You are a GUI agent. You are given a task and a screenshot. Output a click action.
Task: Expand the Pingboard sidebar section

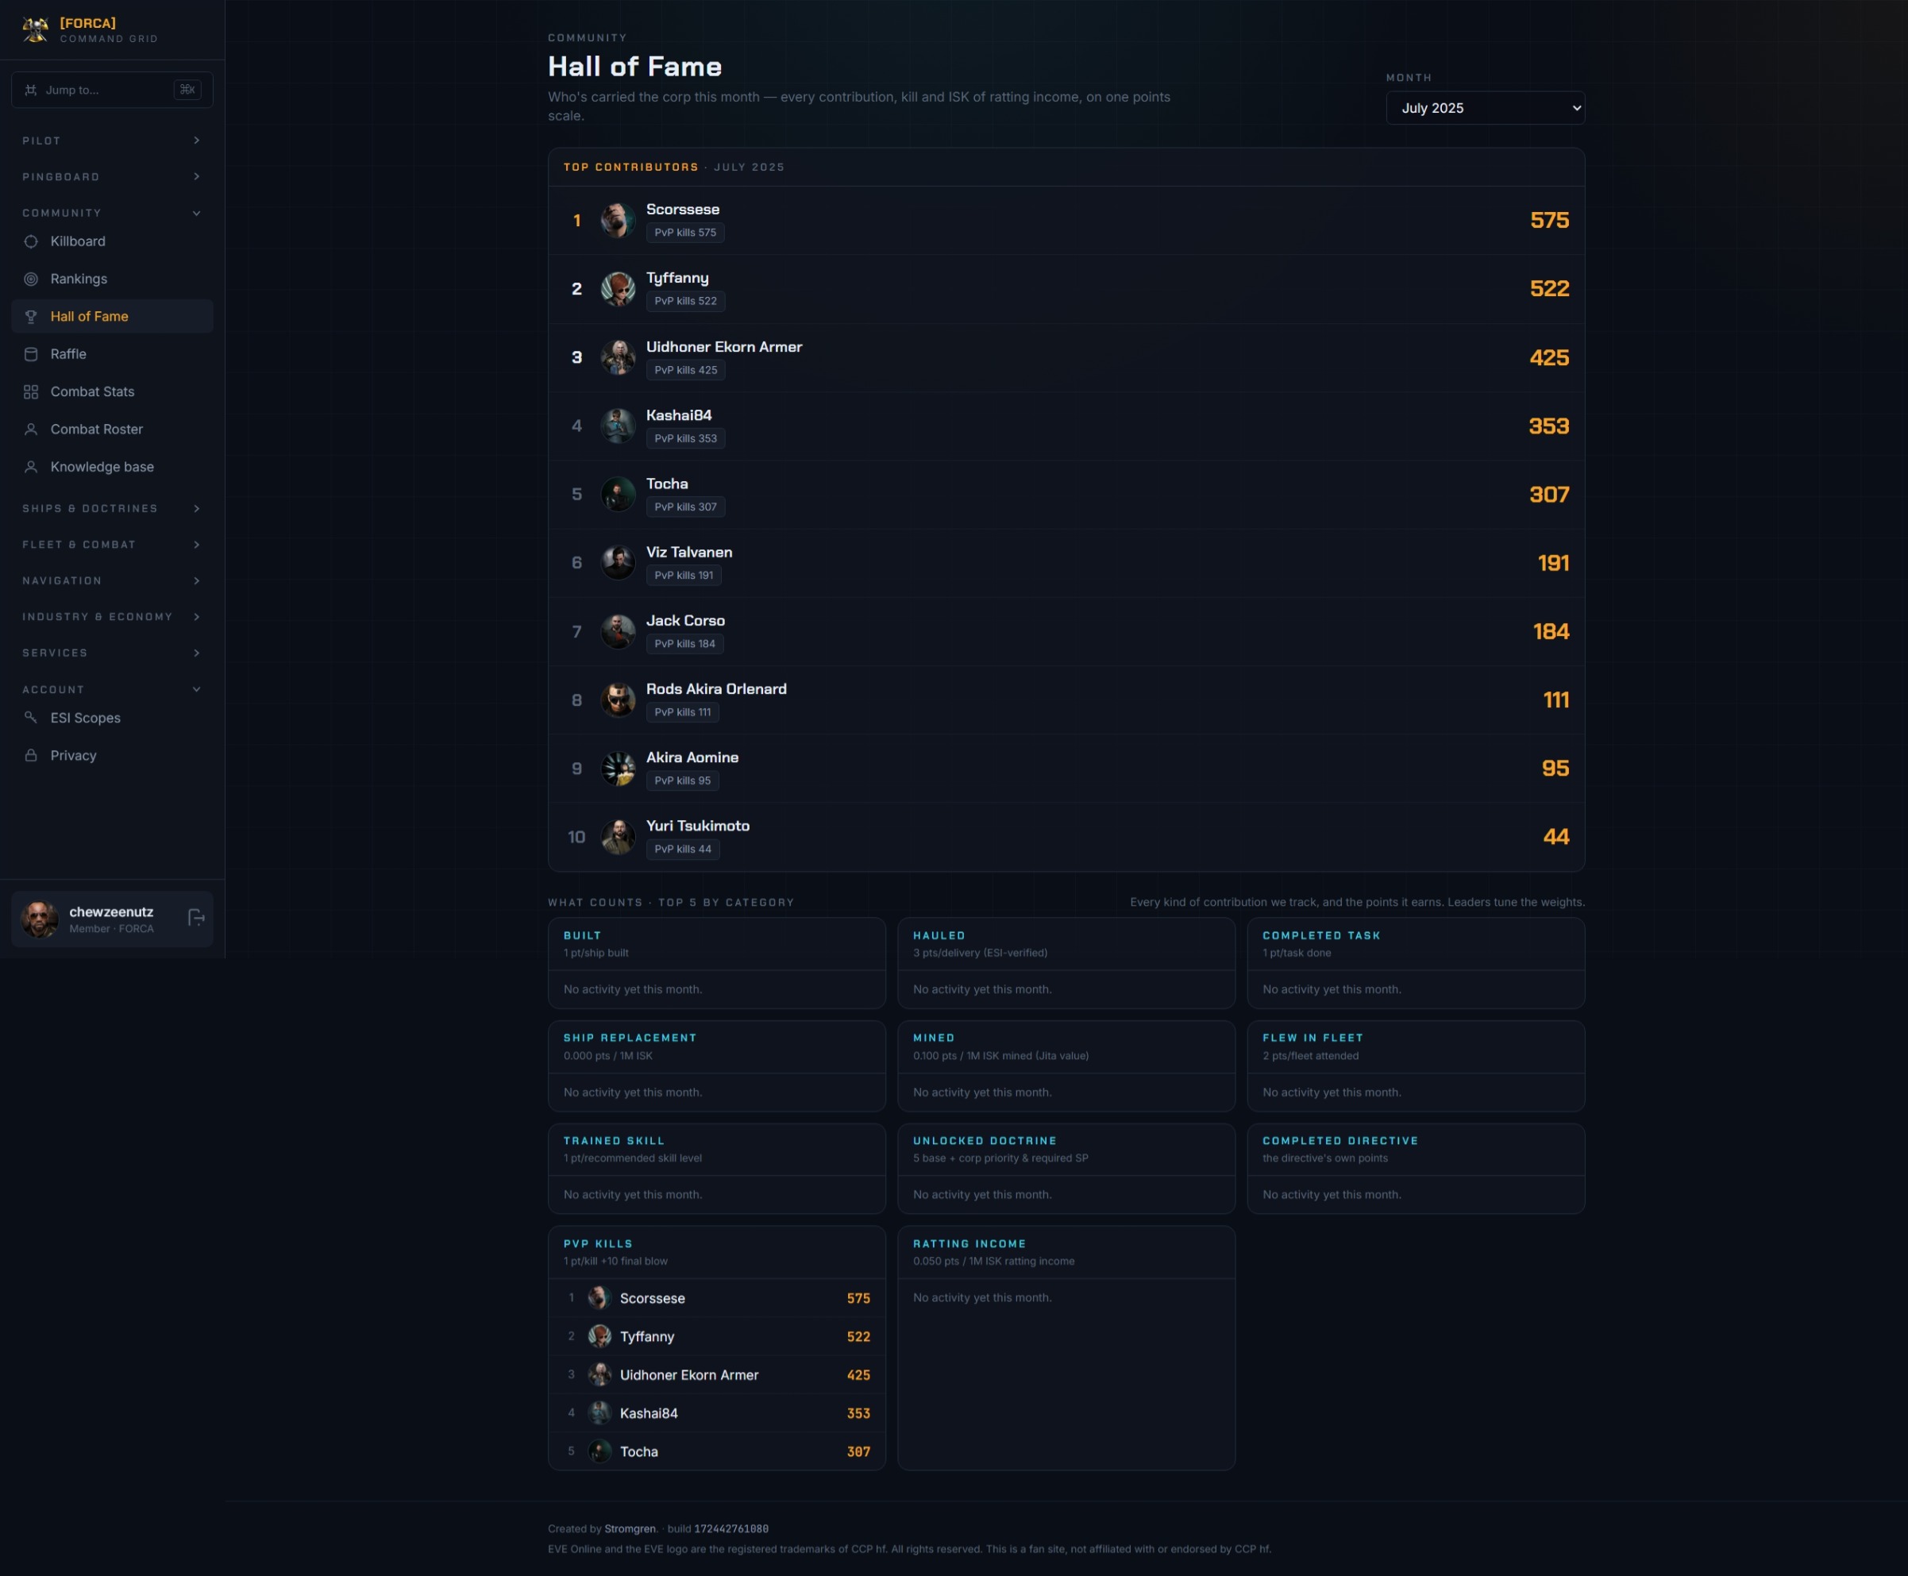coord(113,177)
